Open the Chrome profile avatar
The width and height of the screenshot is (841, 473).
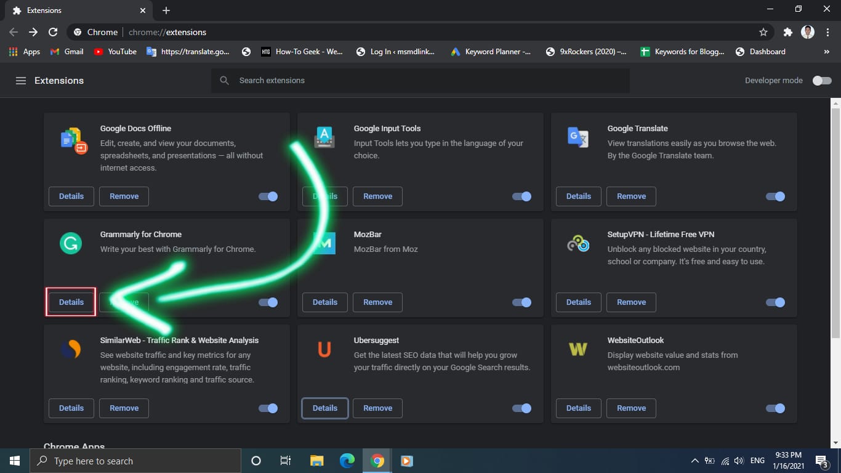pos(808,32)
